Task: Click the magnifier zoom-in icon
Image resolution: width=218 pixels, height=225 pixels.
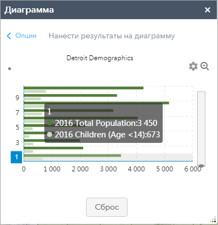Action: [205, 66]
